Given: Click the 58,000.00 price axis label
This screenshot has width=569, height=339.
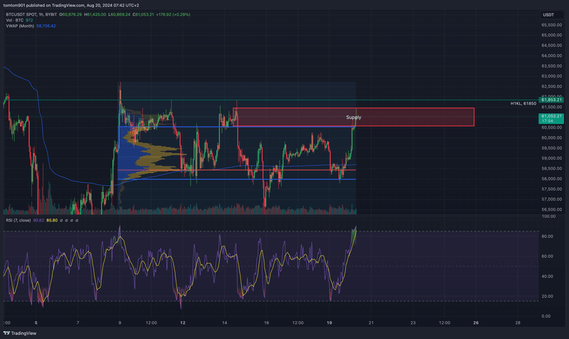Looking at the screenshot, I should pos(552,179).
